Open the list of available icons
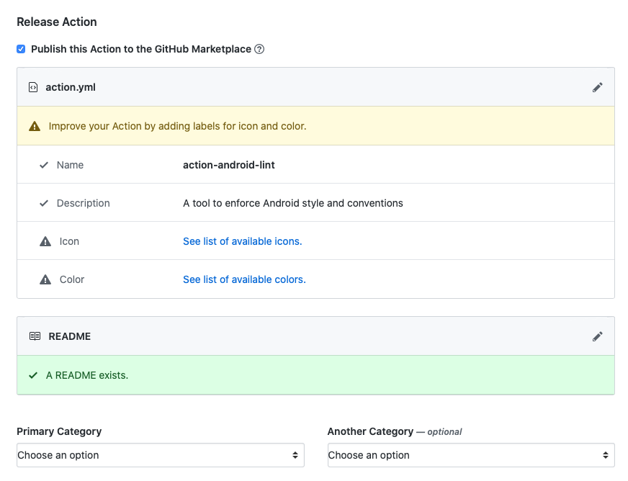 (242, 240)
